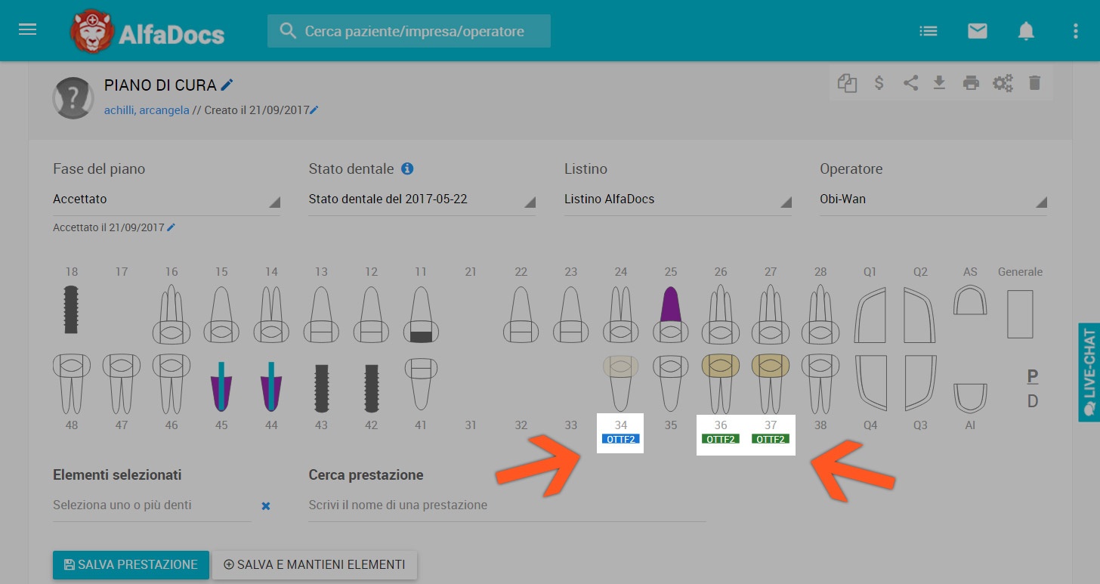Click the blue OTTF2 tag under tooth 34
Viewport: 1100px width, 584px height.
coord(620,439)
